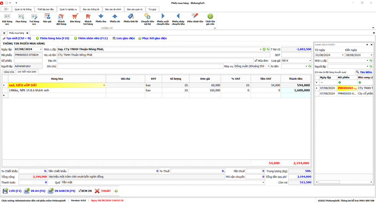Open the Báo giá icon

47,16
